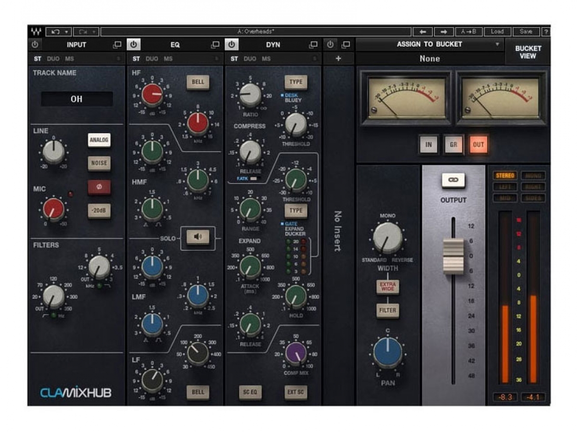Select MONO meter mode
This screenshot has height=432, width=577.
533,176
